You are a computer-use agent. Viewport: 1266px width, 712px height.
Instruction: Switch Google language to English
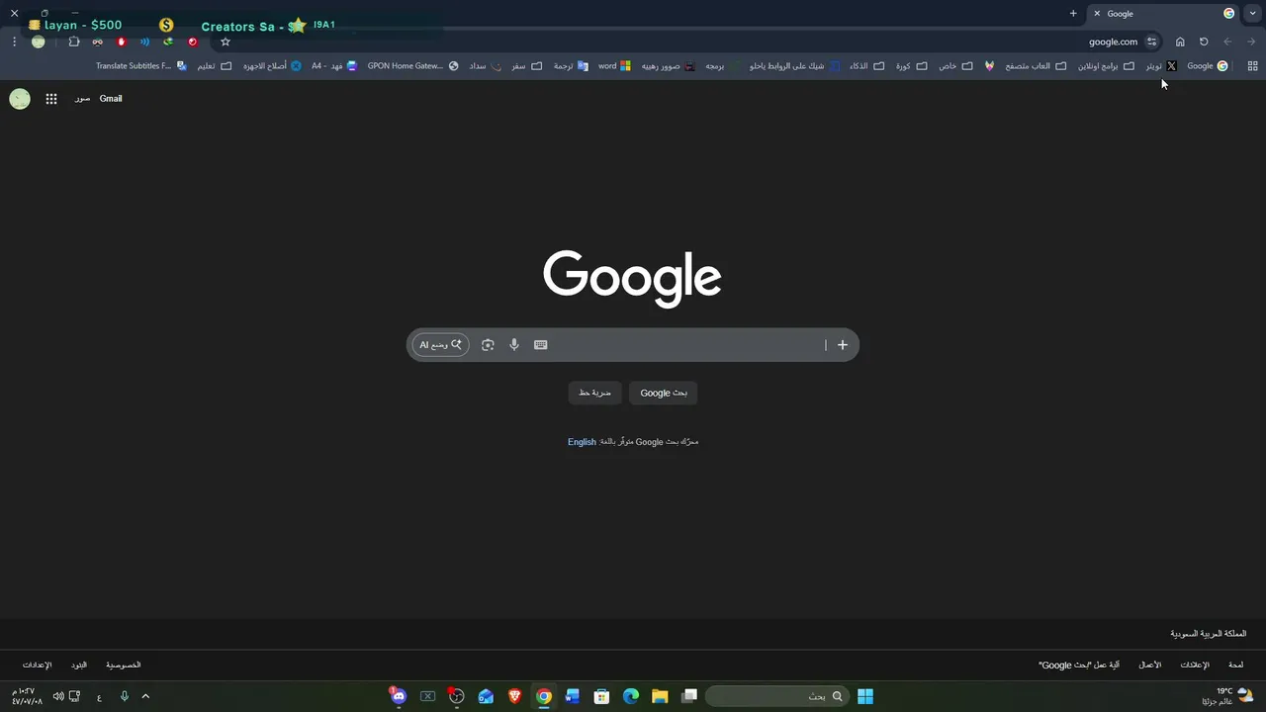click(x=582, y=442)
